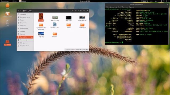Switch file manager to list view
This screenshot has width=170, height=95.
[76, 11]
